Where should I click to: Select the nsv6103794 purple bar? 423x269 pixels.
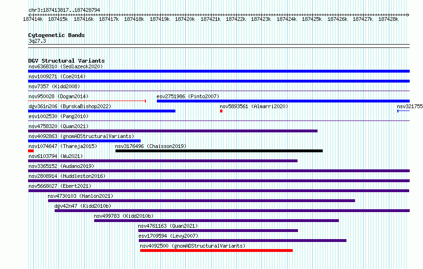[163, 161]
